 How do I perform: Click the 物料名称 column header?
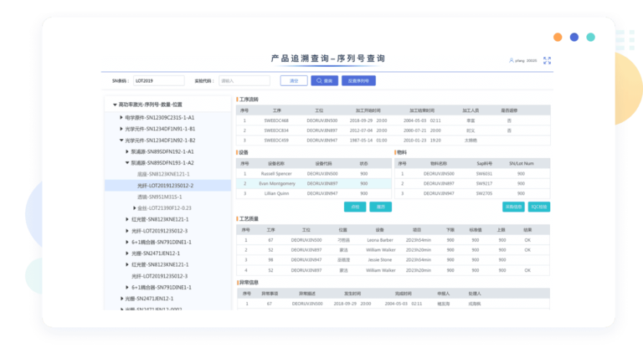[x=439, y=163]
